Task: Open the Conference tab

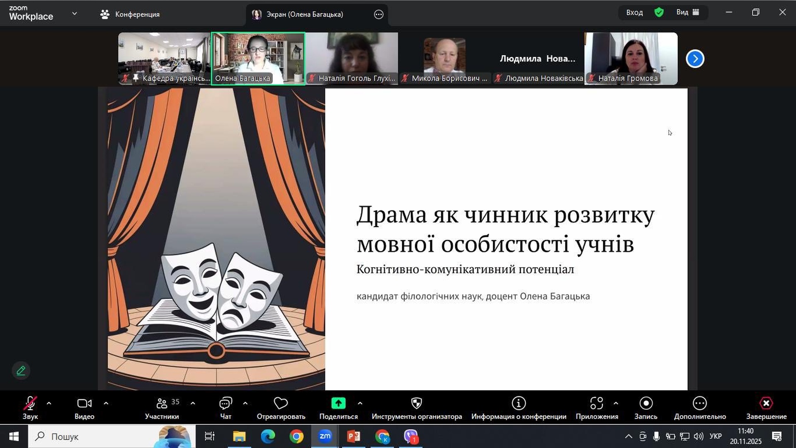Action: [130, 14]
